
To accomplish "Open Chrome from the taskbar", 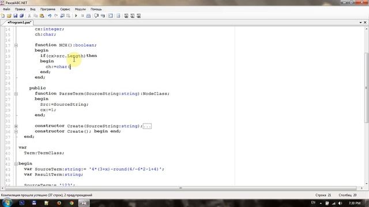I will pyautogui.click(x=71, y=203).
